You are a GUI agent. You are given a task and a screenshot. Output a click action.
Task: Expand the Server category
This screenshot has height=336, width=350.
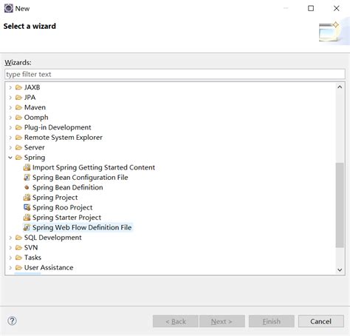tap(10, 147)
